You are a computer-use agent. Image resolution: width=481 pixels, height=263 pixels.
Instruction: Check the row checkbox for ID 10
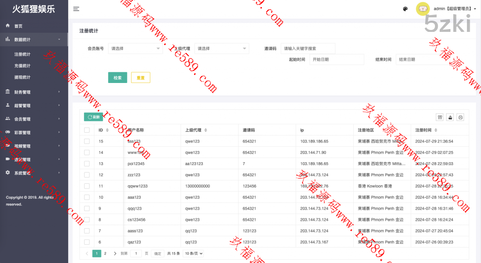pos(87,197)
